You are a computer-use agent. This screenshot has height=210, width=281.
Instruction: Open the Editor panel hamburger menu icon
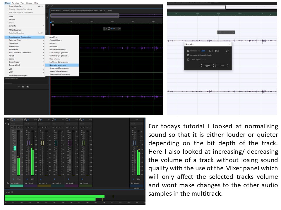[104, 10]
